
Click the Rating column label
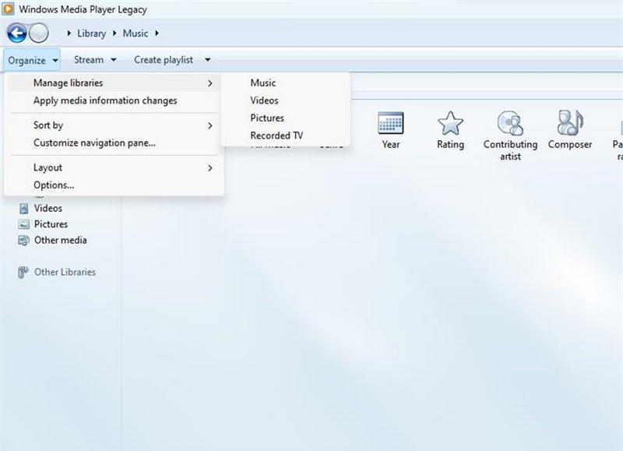pyautogui.click(x=451, y=144)
